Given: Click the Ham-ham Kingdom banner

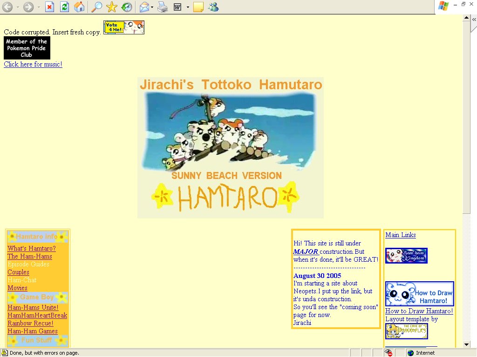Looking at the screenshot, I should click(x=406, y=256).
